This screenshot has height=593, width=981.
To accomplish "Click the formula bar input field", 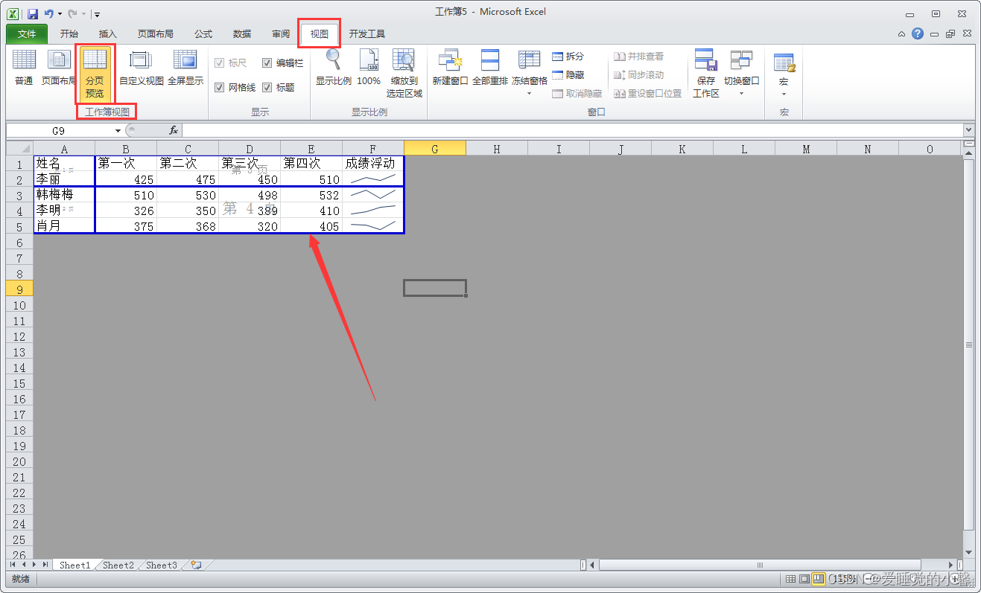I will pos(572,130).
